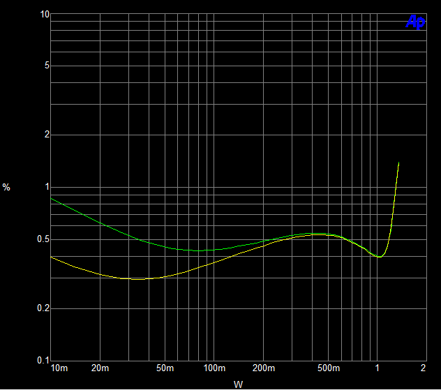Click the X-axis label 50m
The image size is (441, 390).
(165, 368)
